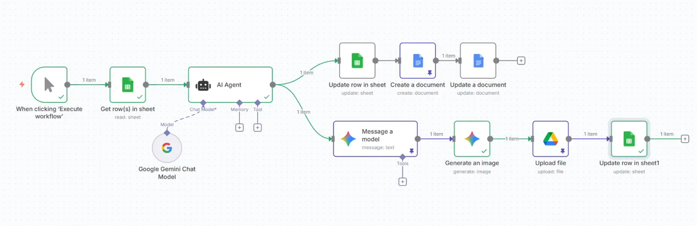Open the Message a model Gemini node
697x226 pixels.
[x=376, y=139]
